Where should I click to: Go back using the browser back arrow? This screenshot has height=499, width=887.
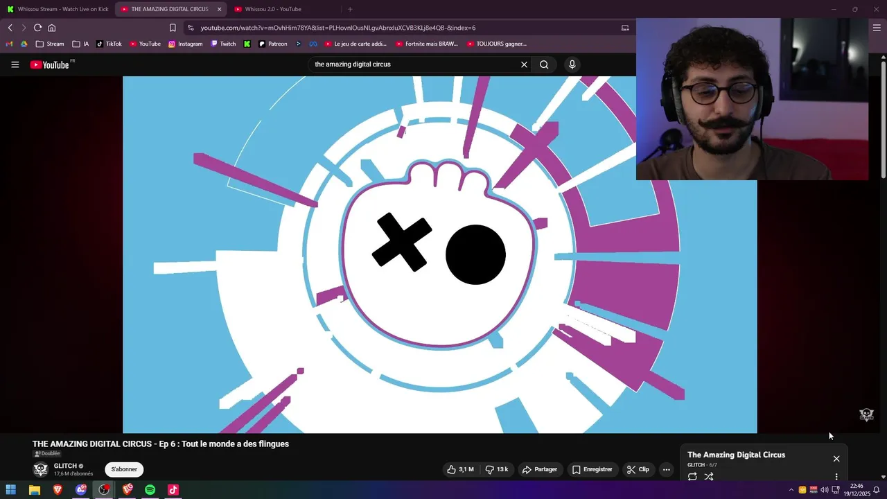[10, 28]
